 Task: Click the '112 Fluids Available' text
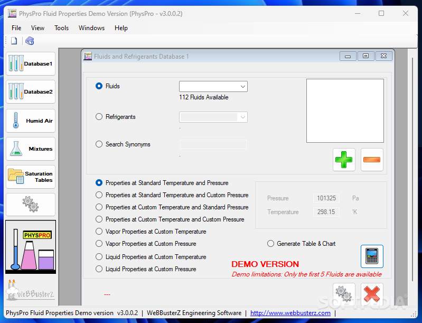click(x=204, y=97)
